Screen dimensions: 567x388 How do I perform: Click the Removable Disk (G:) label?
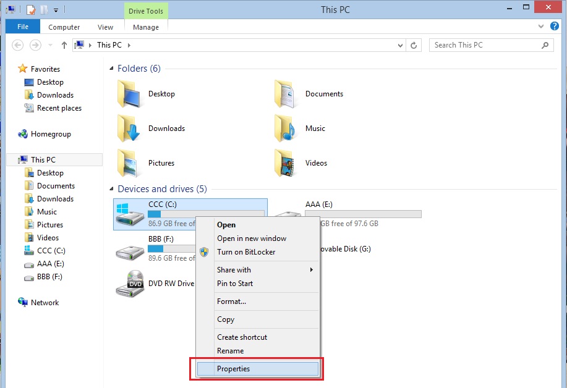(346, 249)
